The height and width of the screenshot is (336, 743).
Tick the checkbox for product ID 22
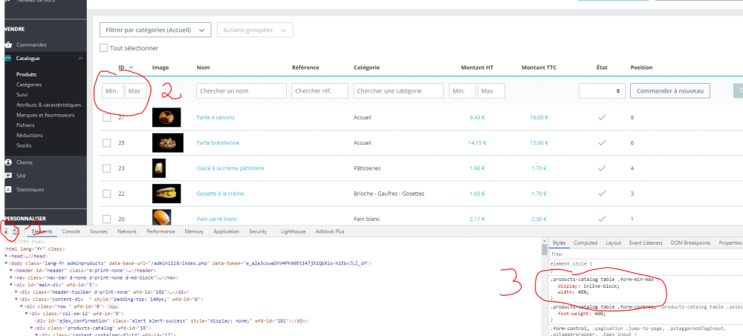click(x=106, y=194)
